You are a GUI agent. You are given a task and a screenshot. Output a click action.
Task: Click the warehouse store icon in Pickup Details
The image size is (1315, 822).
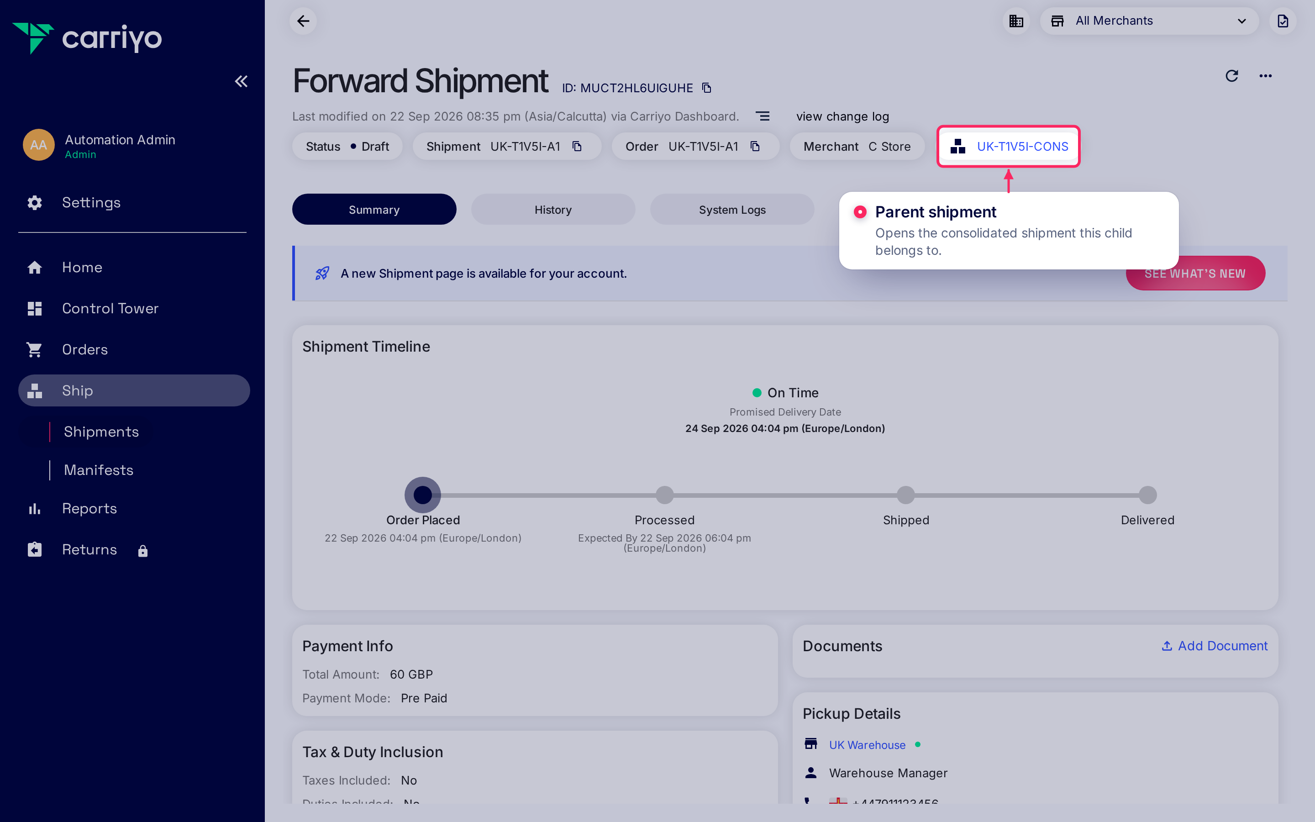(x=811, y=744)
